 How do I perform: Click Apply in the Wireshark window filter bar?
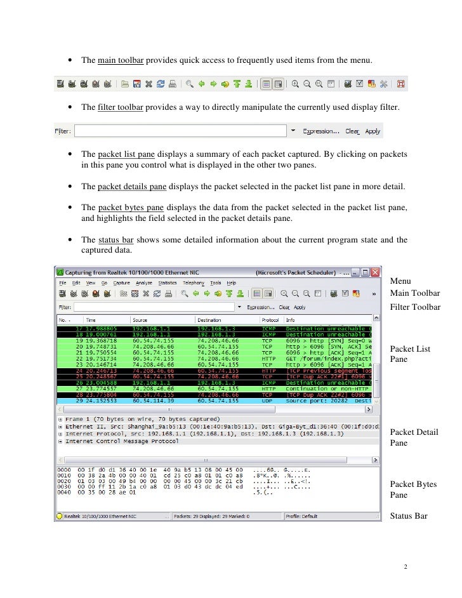tap(300, 307)
